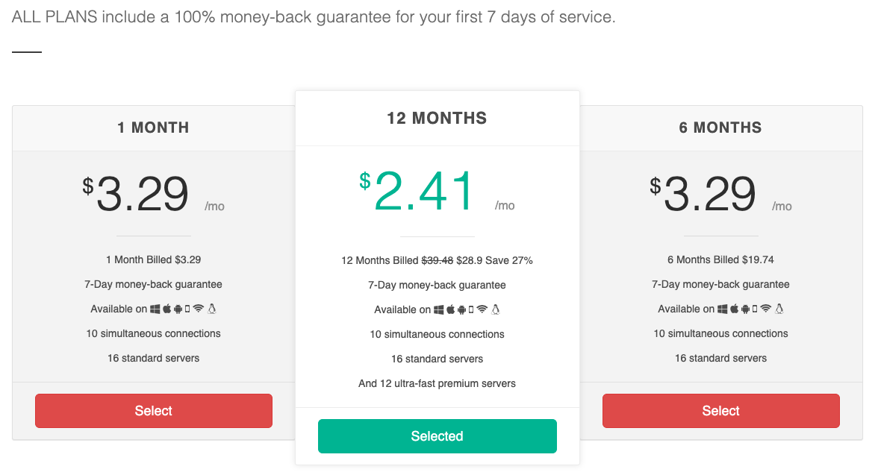Click '6 Months Billed $19.74' text

720,259
